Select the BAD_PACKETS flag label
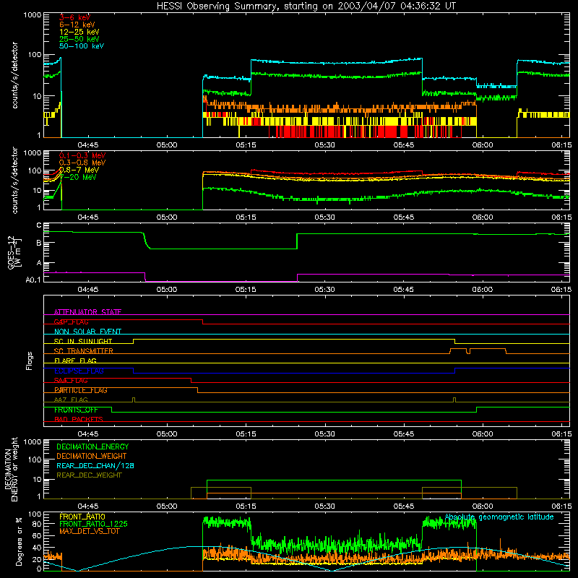The width and height of the screenshot is (578, 578). (79, 419)
